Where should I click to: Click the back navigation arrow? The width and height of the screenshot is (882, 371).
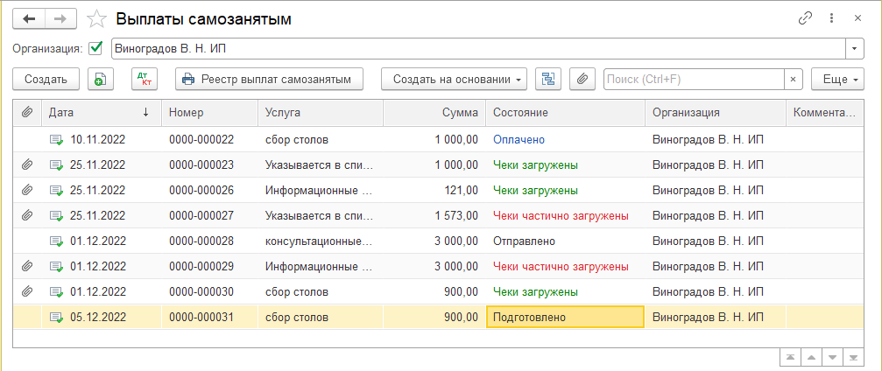(29, 18)
